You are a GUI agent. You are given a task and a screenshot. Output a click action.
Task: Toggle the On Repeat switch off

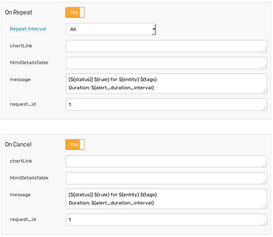pyautogui.click(x=75, y=12)
